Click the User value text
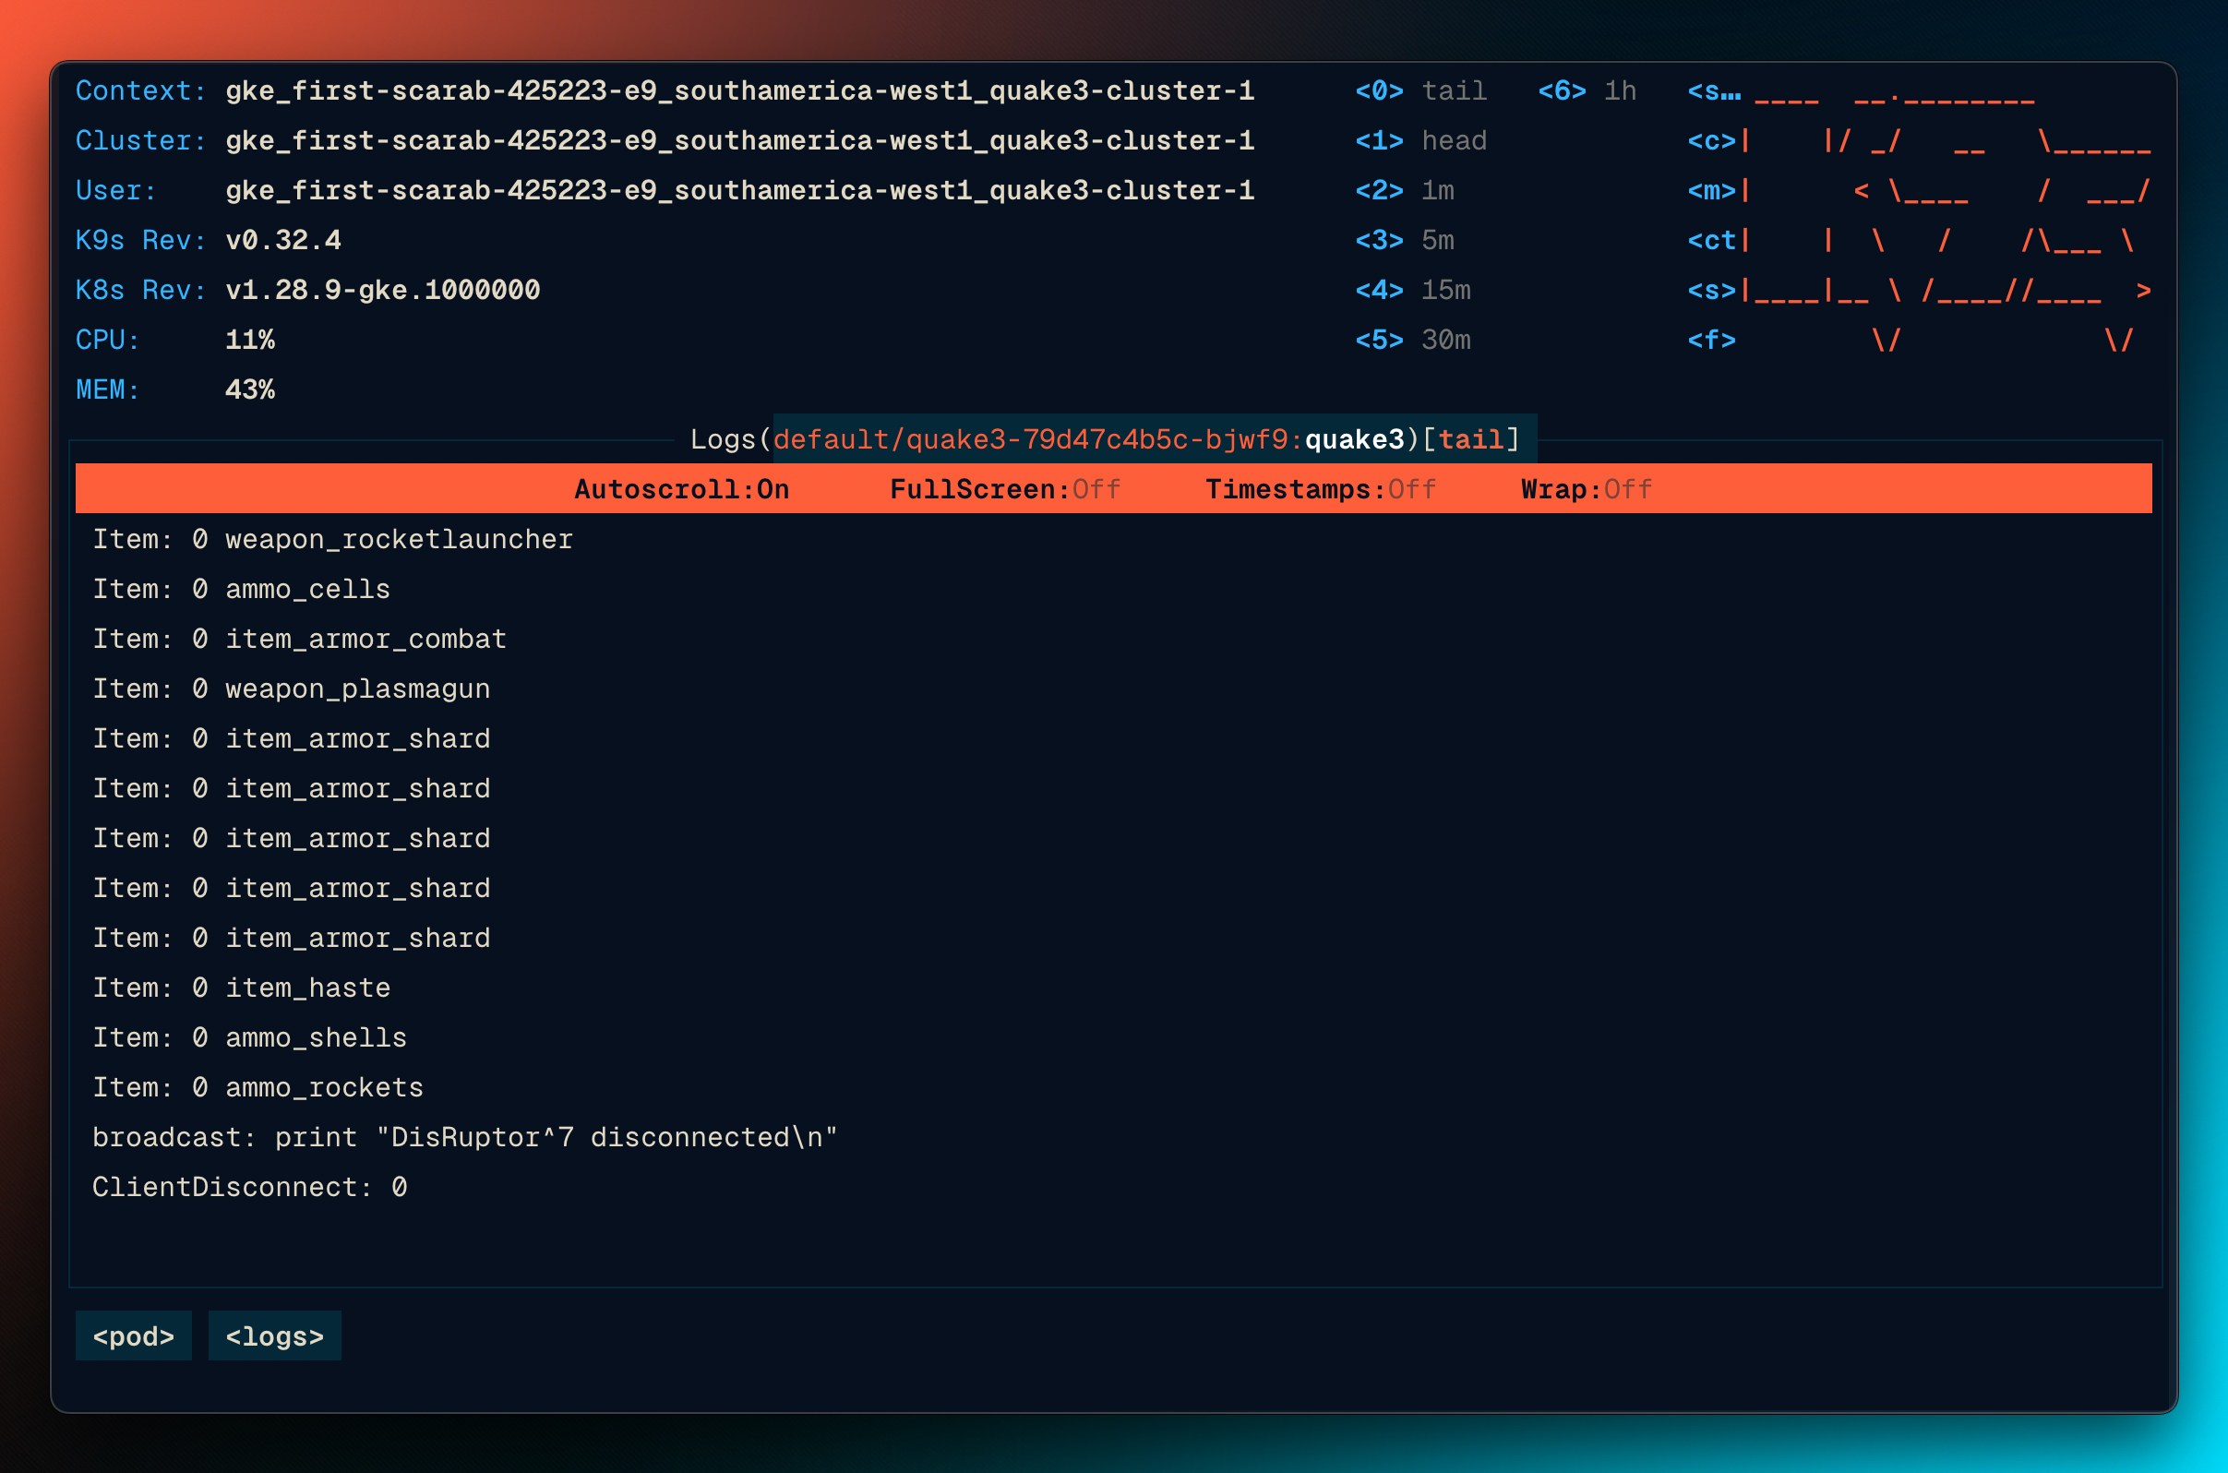Image resolution: width=2228 pixels, height=1473 pixels. 740,191
